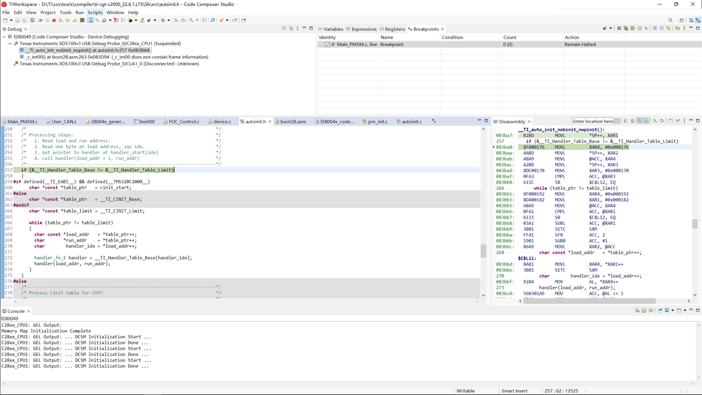
Task: Uncheck the Main_PMSM.c breakpoint checkbox
Action: pyautogui.click(x=327, y=45)
